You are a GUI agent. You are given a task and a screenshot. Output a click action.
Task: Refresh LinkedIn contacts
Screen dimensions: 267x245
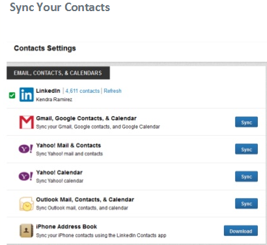click(113, 91)
